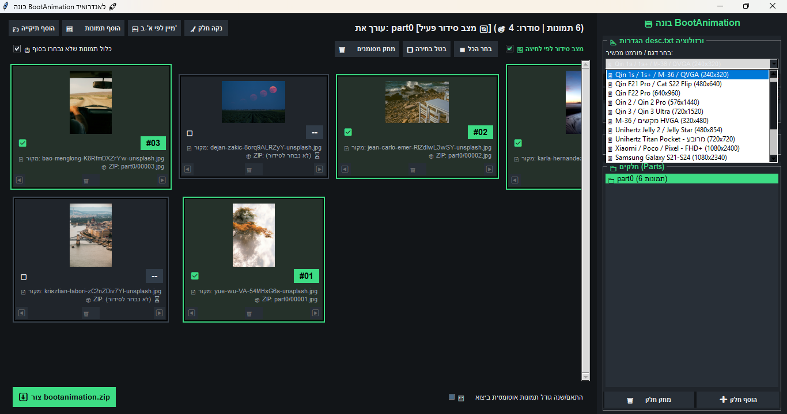Click the create bootanimation.zip button
The width and height of the screenshot is (787, 414).
[x=64, y=397]
